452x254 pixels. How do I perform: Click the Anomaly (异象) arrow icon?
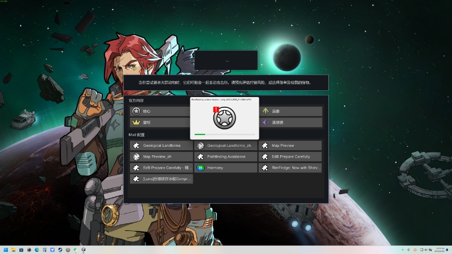264,111
